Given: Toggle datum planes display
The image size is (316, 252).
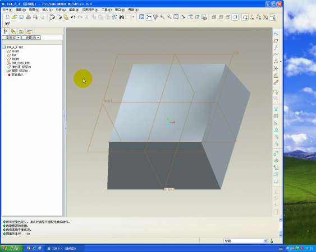Looking at the screenshot, I should tap(245, 17).
